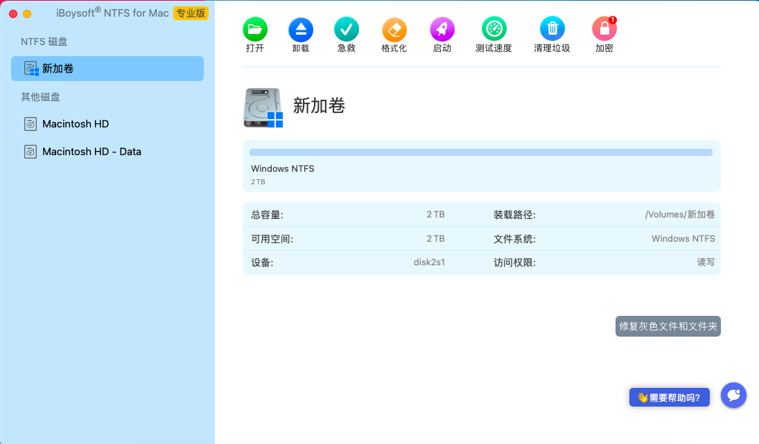Click the 专业版 badge in title
Image resolution: width=759 pixels, height=444 pixels.
pyautogui.click(x=191, y=13)
